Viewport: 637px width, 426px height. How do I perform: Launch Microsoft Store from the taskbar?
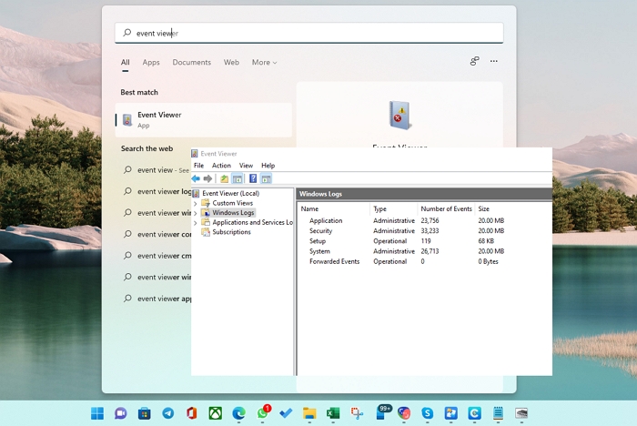[x=144, y=413]
